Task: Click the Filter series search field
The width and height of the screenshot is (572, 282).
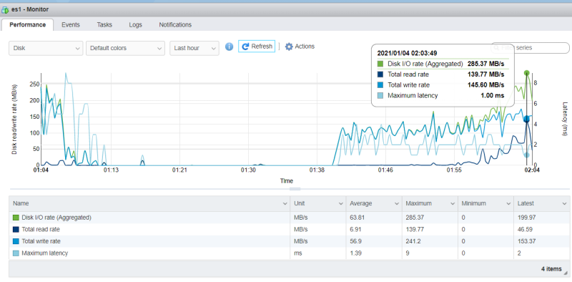Action: tap(530, 48)
